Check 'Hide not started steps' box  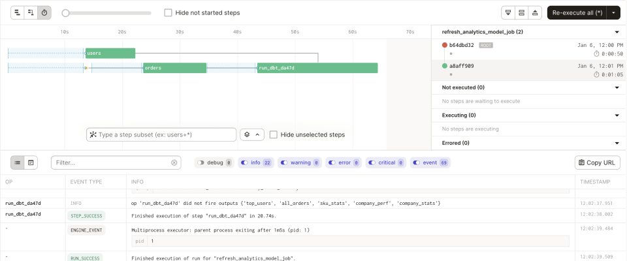[169, 12]
